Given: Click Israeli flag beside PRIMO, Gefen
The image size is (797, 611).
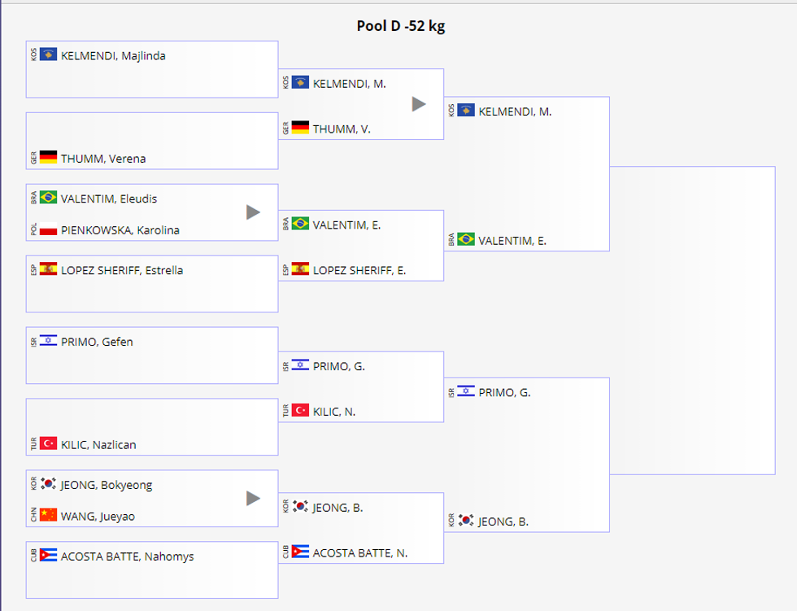Looking at the screenshot, I should [48, 341].
